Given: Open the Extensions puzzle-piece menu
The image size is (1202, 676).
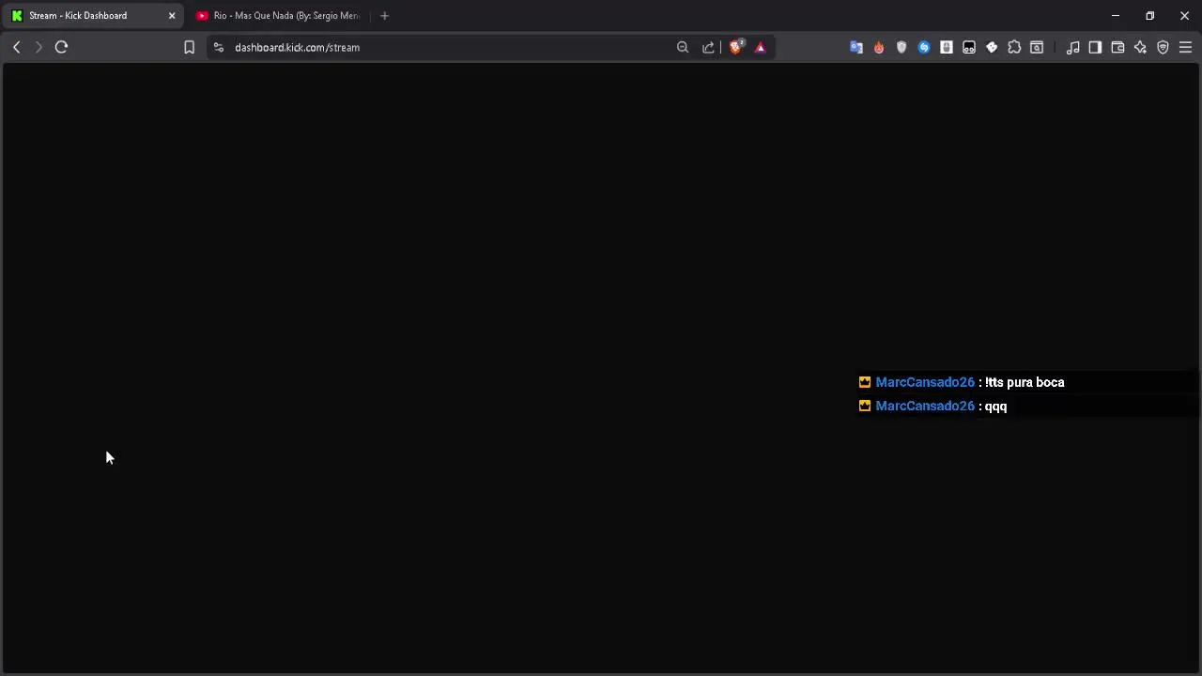Looking at the screenshot, I should pyautogui.click(x=1014, y=47).
